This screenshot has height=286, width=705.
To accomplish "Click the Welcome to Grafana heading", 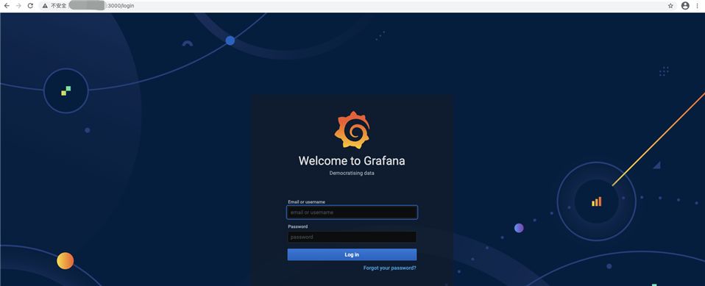I will tap(352, 161).
